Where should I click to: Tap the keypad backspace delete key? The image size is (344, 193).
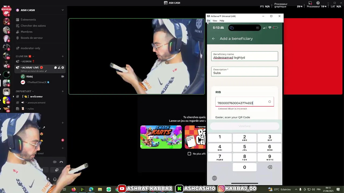click(x=270, y=167)
